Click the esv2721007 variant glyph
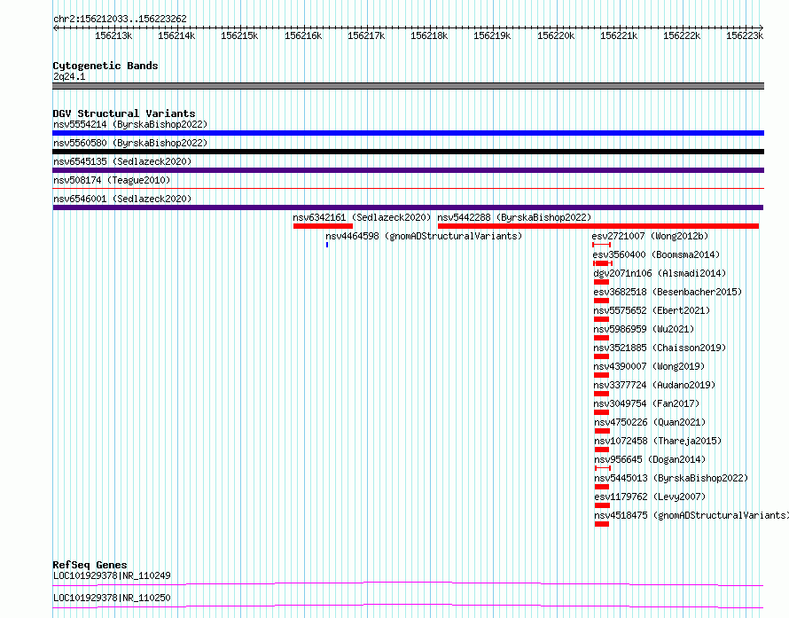 pyautogui.click(x=601, y=245)
